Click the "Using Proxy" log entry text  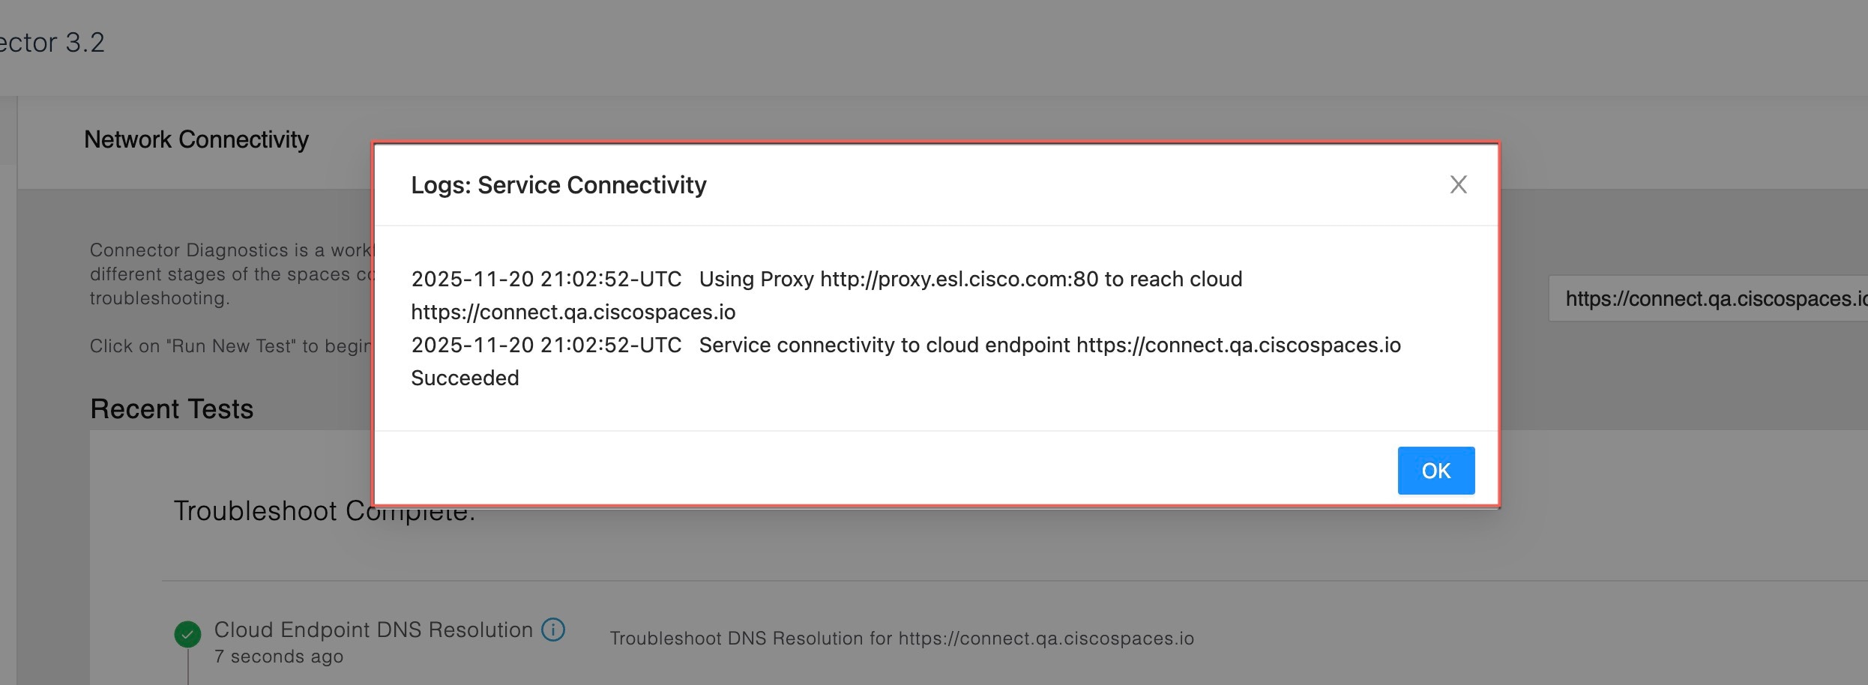[x=756, y=280]
